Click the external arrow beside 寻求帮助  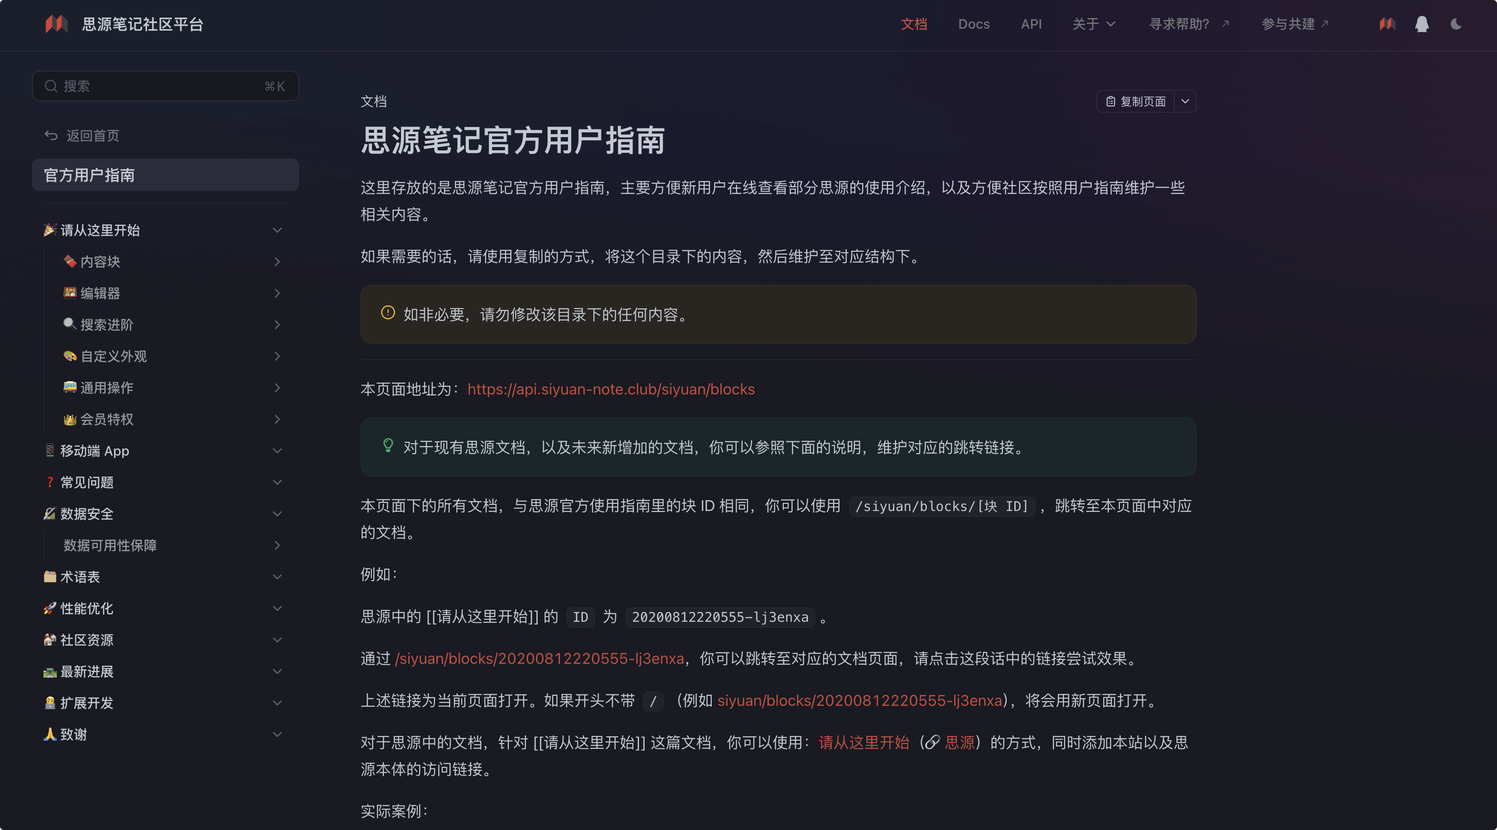[1225, 24]
